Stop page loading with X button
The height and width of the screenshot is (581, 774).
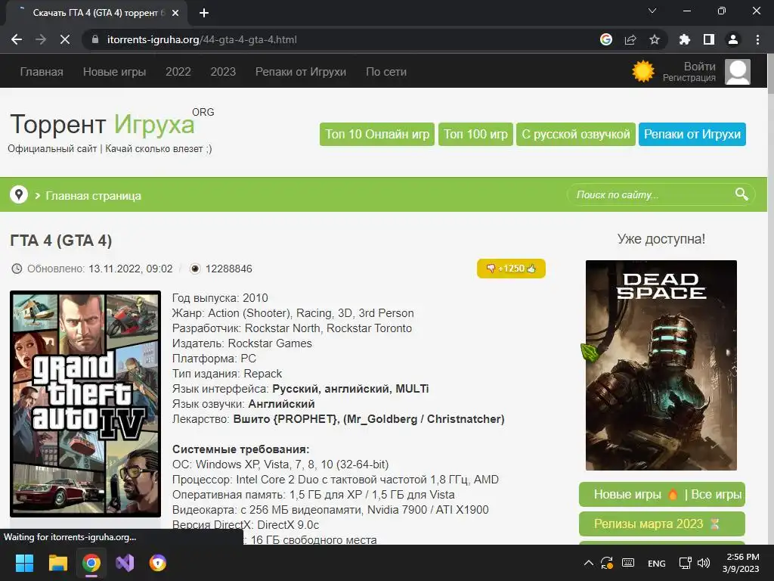tap(65, 39)
